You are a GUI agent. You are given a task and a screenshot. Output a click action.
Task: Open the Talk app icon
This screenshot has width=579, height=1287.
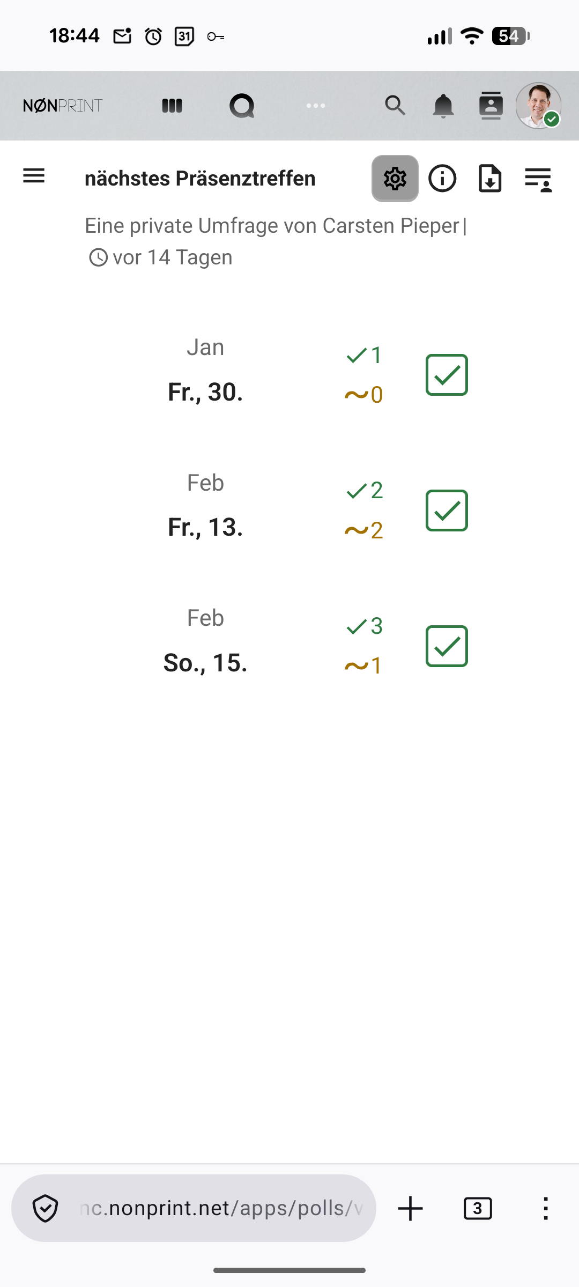tap(242, 106)
